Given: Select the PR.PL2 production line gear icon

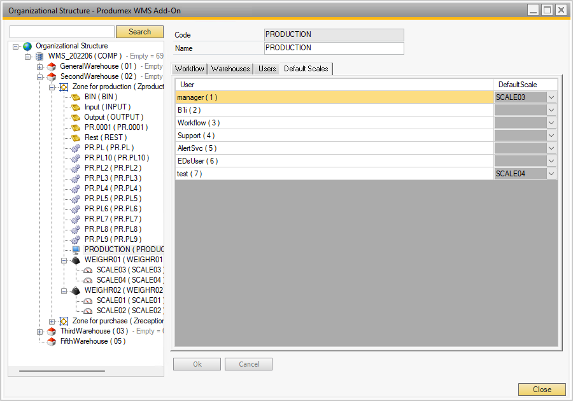Looking at the screenshot, I should point(75,167).
